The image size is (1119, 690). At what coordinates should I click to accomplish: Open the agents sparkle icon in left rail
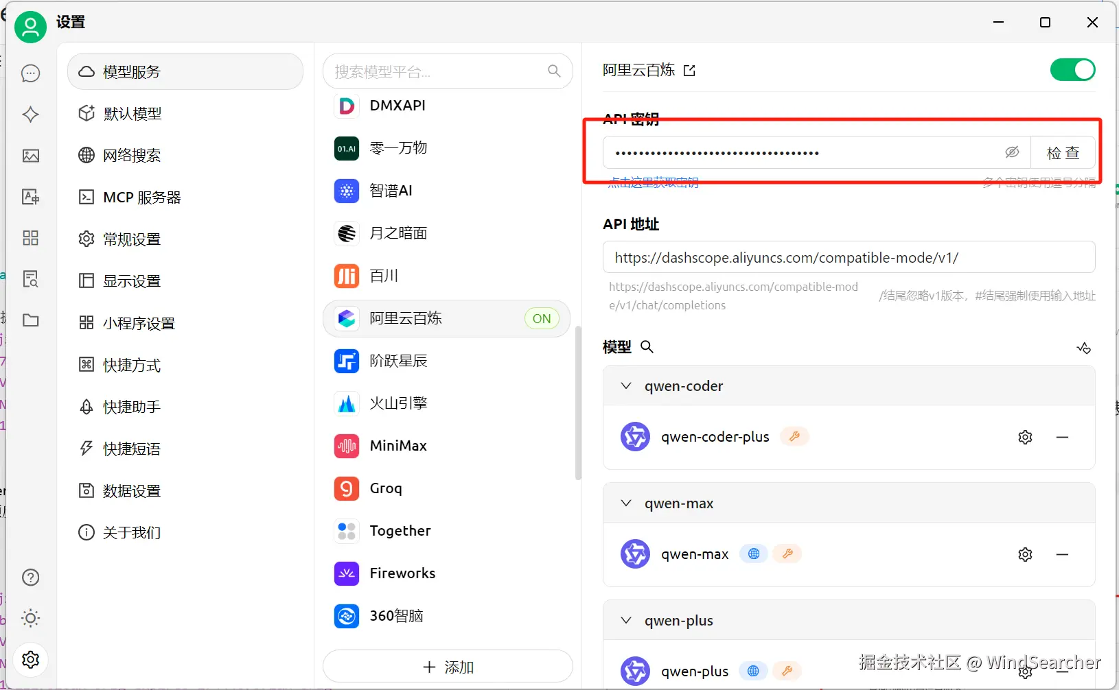[31, 115]
